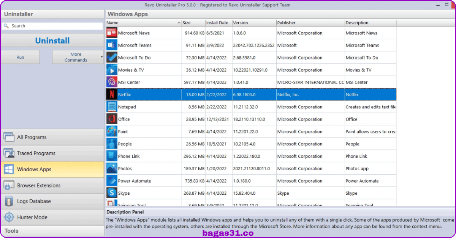Viewport: 456px width, 238px height.
Task: Sort the list by Name column header
Action: (x=144, y=23)
